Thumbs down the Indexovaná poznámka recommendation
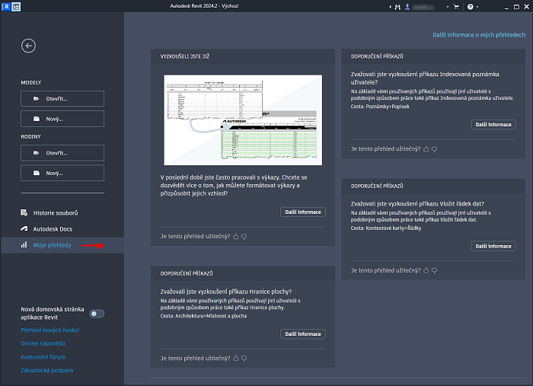Image resolution: width=533 pixels, height=386 pixels. point(434,149)
